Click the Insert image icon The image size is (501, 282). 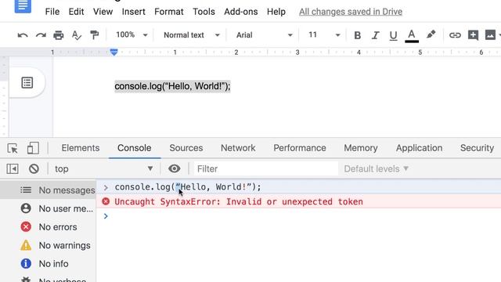point(490,34)
